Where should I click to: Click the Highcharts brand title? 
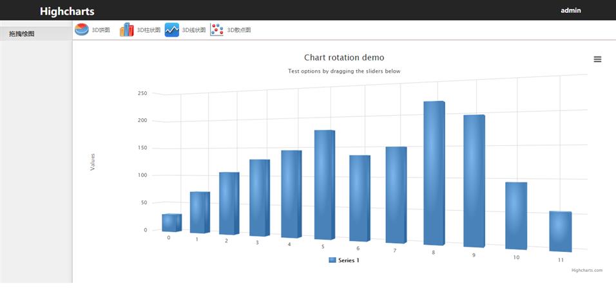67,11
